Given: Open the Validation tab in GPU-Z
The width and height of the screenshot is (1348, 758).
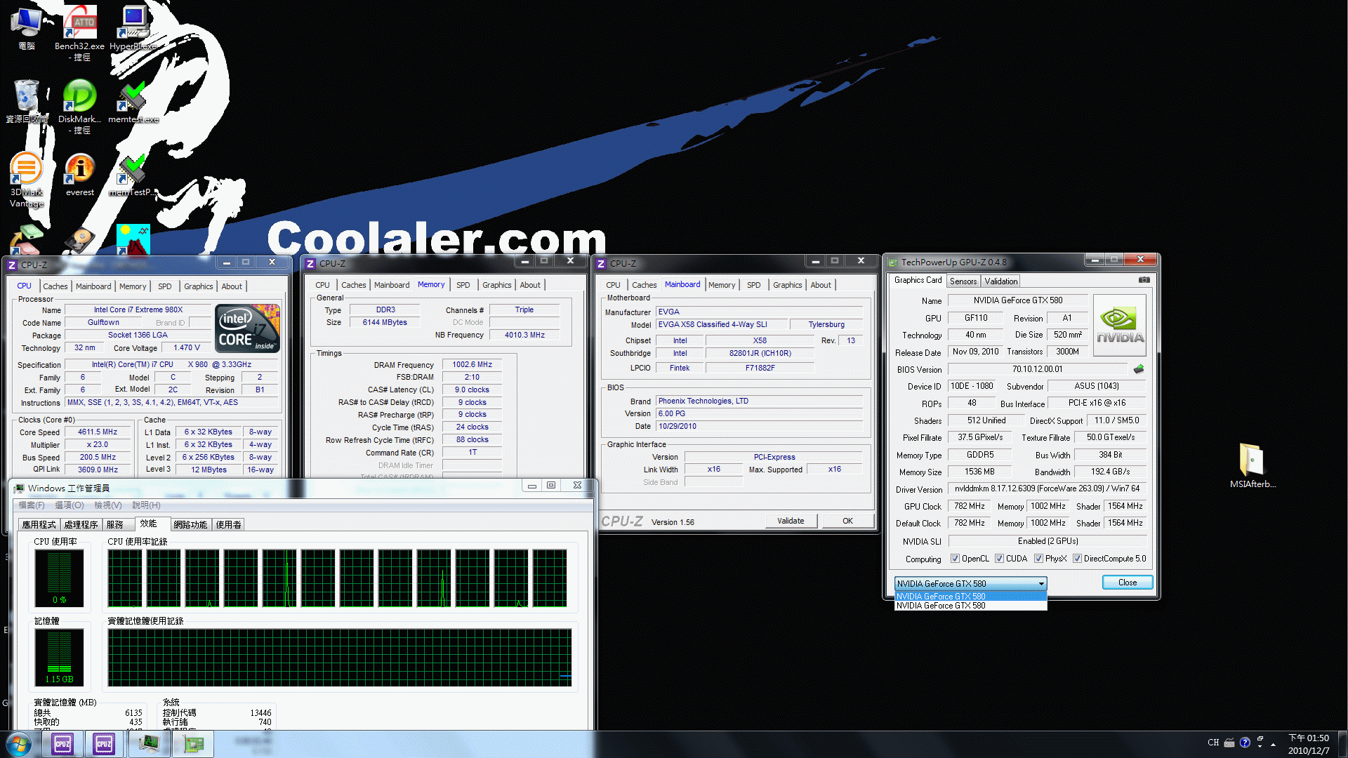Looking at the screenshot, I should (x=1001, y=281).
